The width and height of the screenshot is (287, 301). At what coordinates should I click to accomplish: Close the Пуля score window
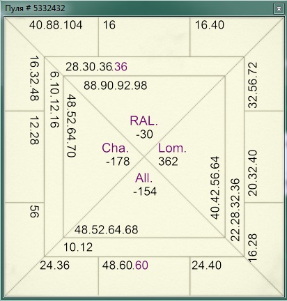click(279, 9)
